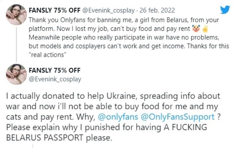The width and height of the screenshot is (234, 148).
Task: Click the thread line below the last tweet
Action: click(x=33, y=146)
